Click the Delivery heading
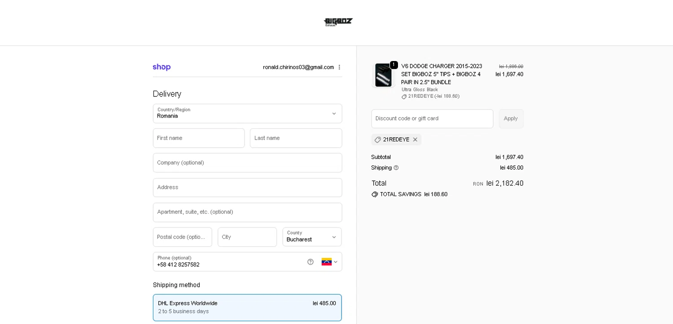Image resolution: width=673 pixels, height=324 pixels. (167, 94)
